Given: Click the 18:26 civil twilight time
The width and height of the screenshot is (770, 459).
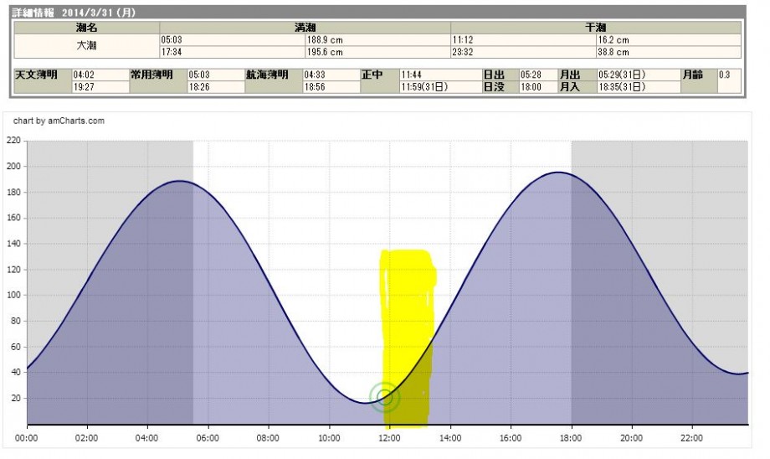Looking at the screenshot, I should 216,87.
